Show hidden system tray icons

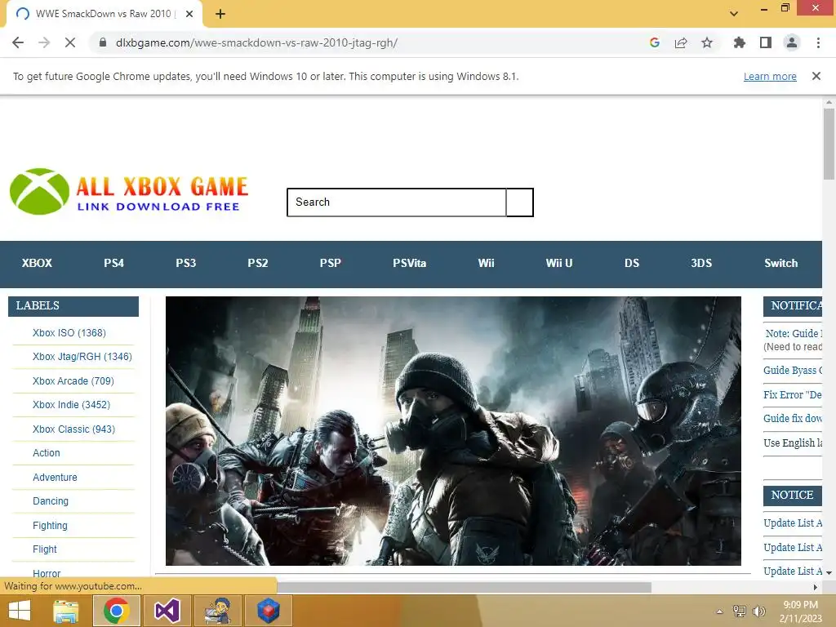tap(720, 611)
